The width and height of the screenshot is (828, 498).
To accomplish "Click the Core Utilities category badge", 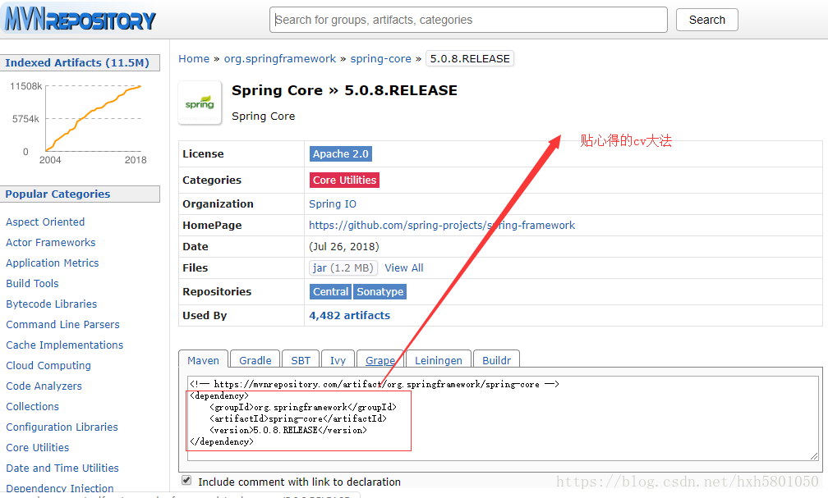I will pos(344,180).
